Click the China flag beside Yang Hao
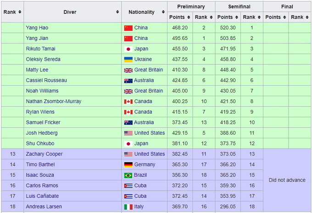The image size is (312, 213). pyautogui.click(x=128, y=28)
